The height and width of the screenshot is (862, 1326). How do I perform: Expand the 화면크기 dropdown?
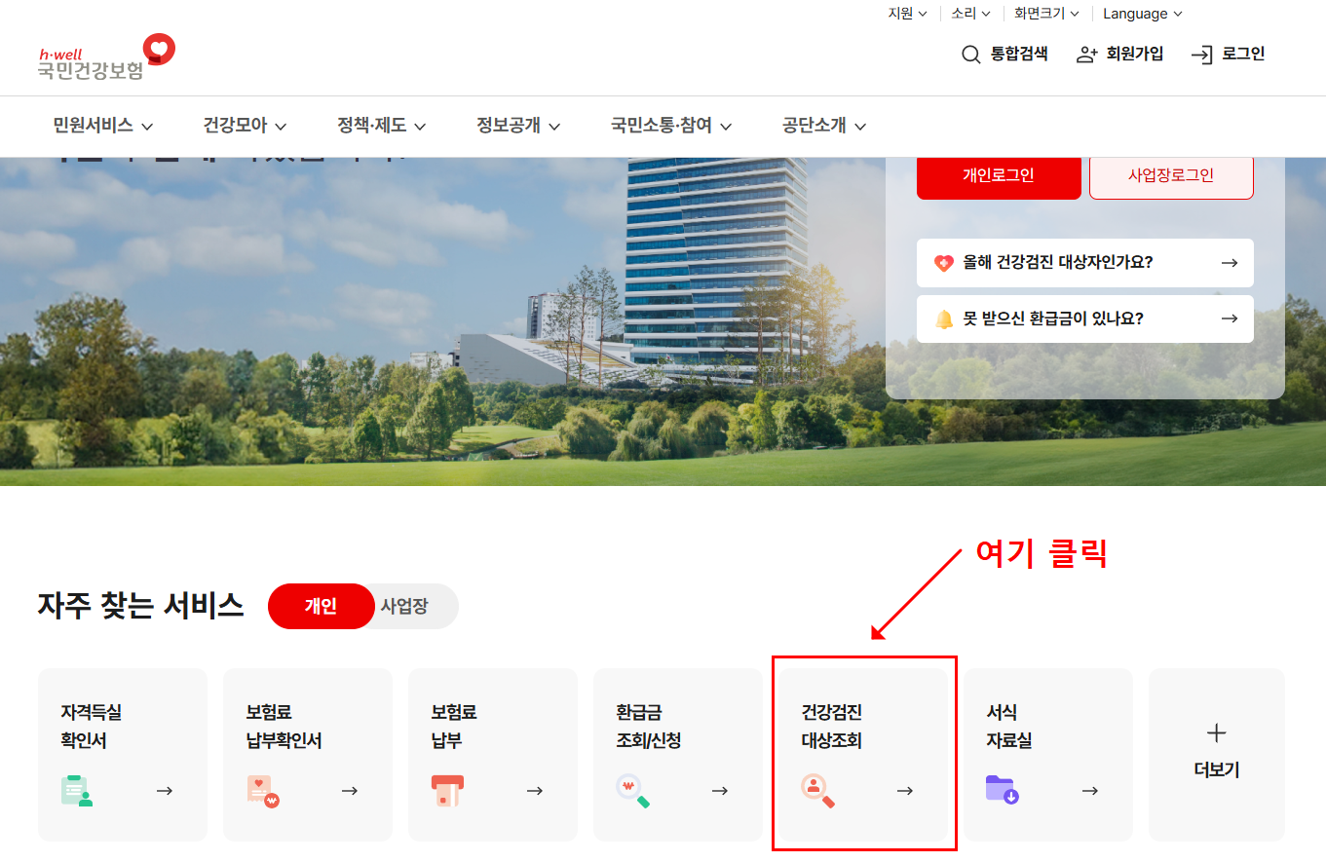click(x=1046, y=14)
